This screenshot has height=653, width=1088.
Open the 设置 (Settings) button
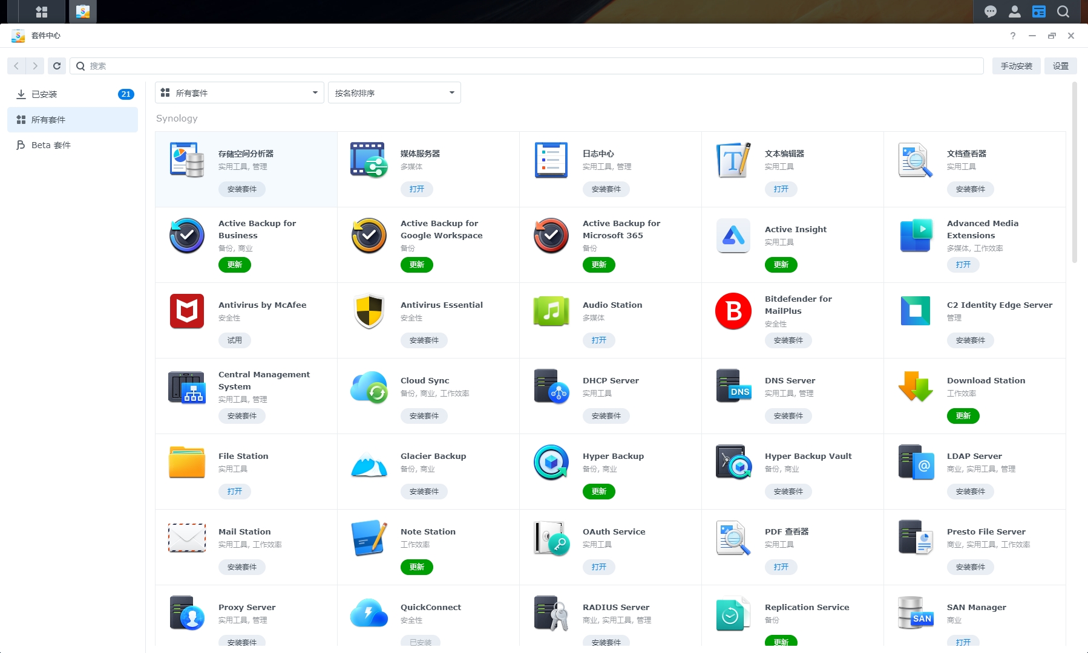[x=1061, y=66]
